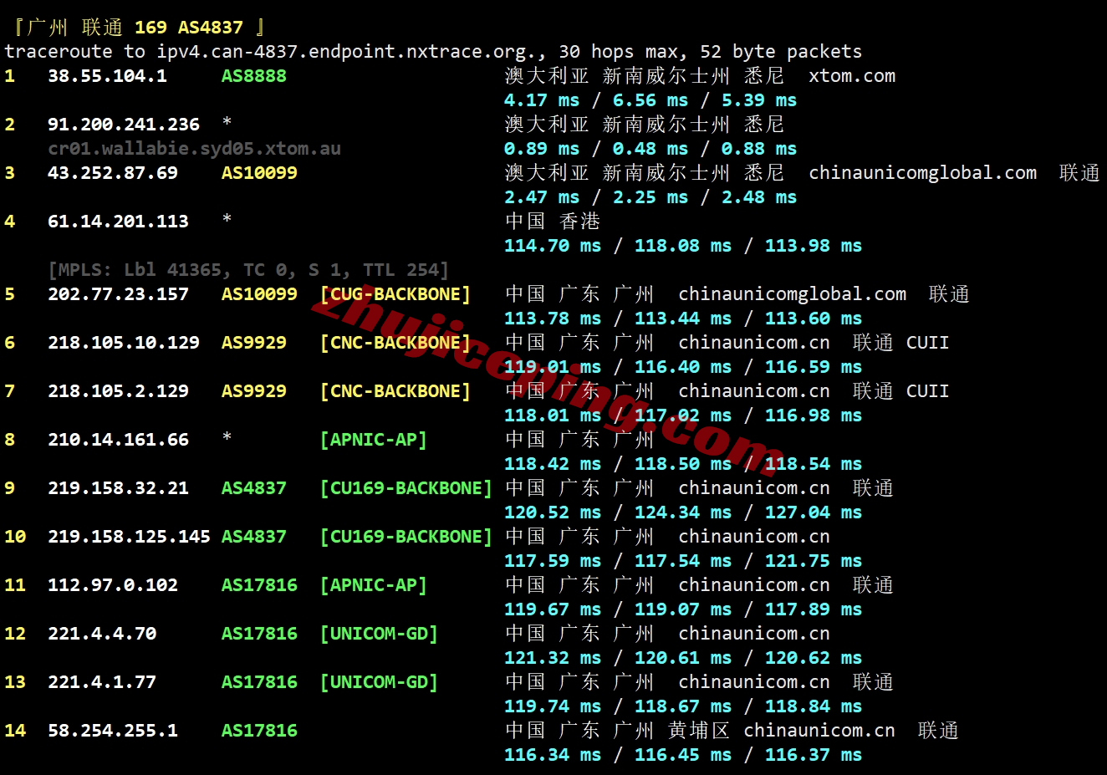Image resolution: width=1107 pixels, height=775 pixels.
Task: Click CU169-BACKBONE tag on hop 10
Action: [x=406, y=537]
